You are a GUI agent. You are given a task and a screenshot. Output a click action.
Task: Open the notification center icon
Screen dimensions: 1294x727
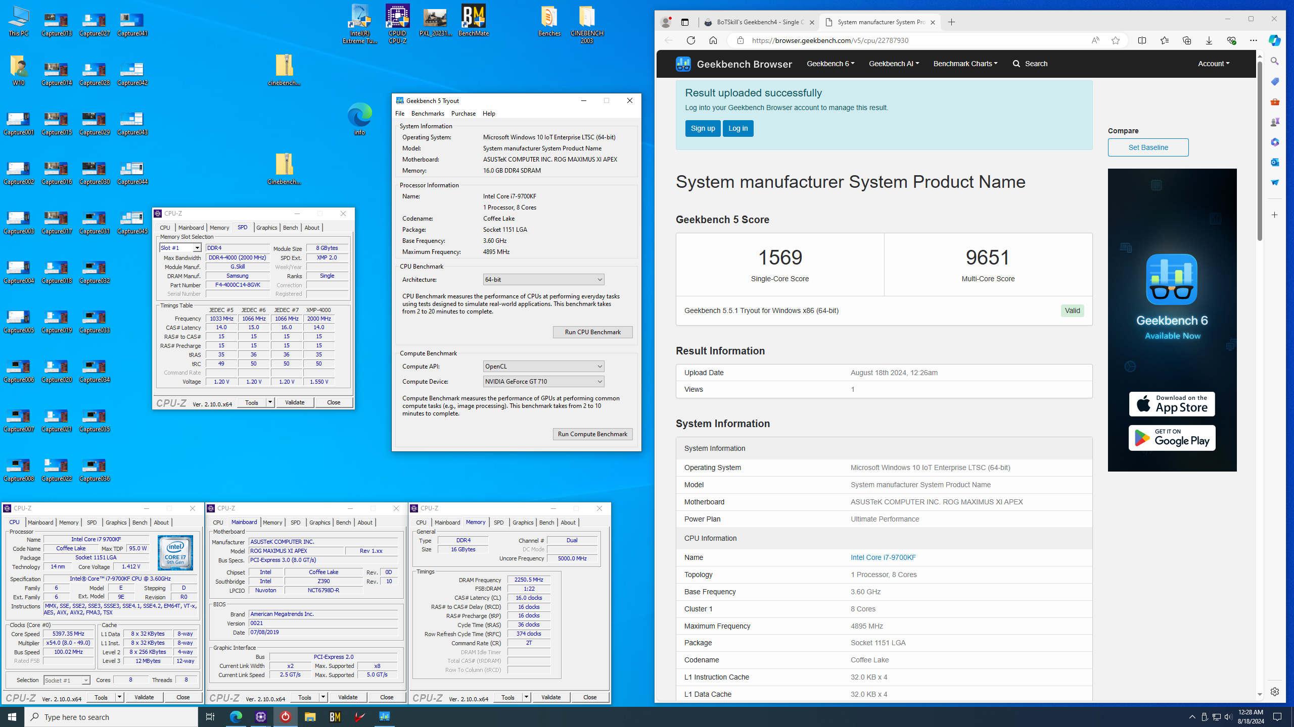point(1277,717)
